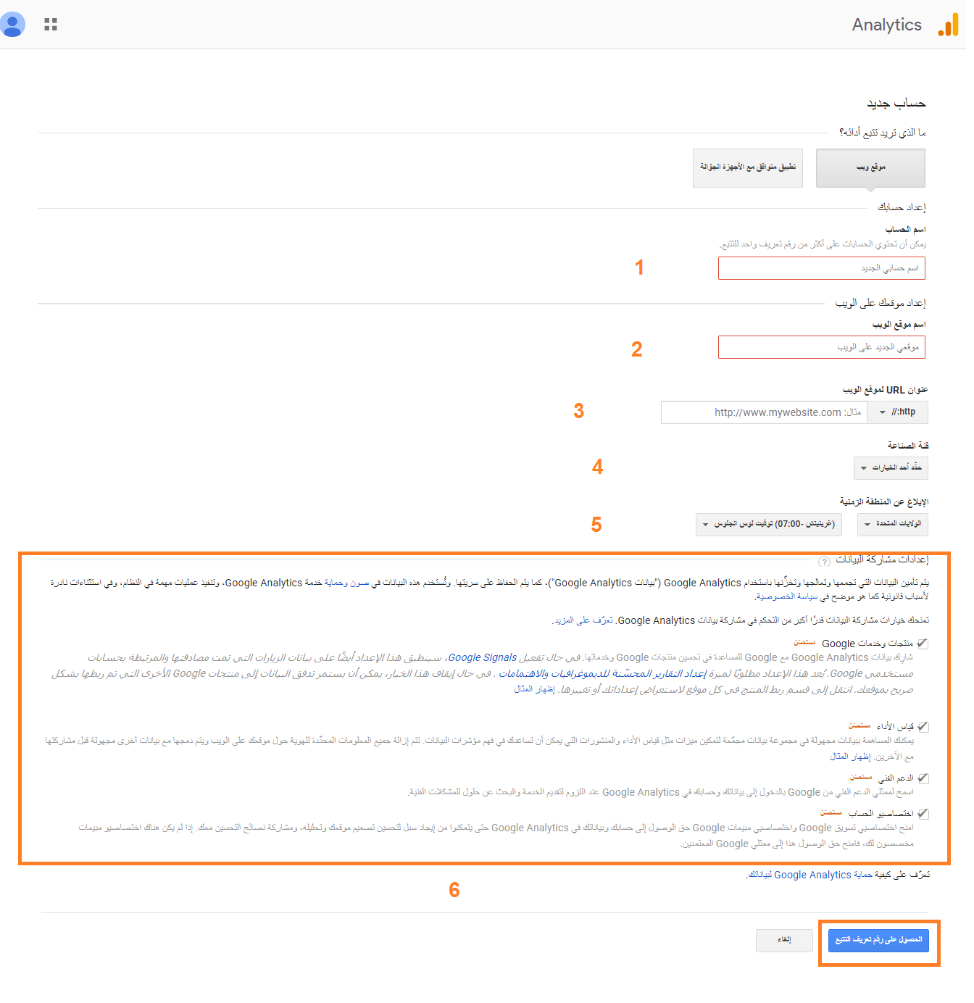This screenshot has height=1003, width=974.
Task: Open the user account avatar
Action: [12, 25]
